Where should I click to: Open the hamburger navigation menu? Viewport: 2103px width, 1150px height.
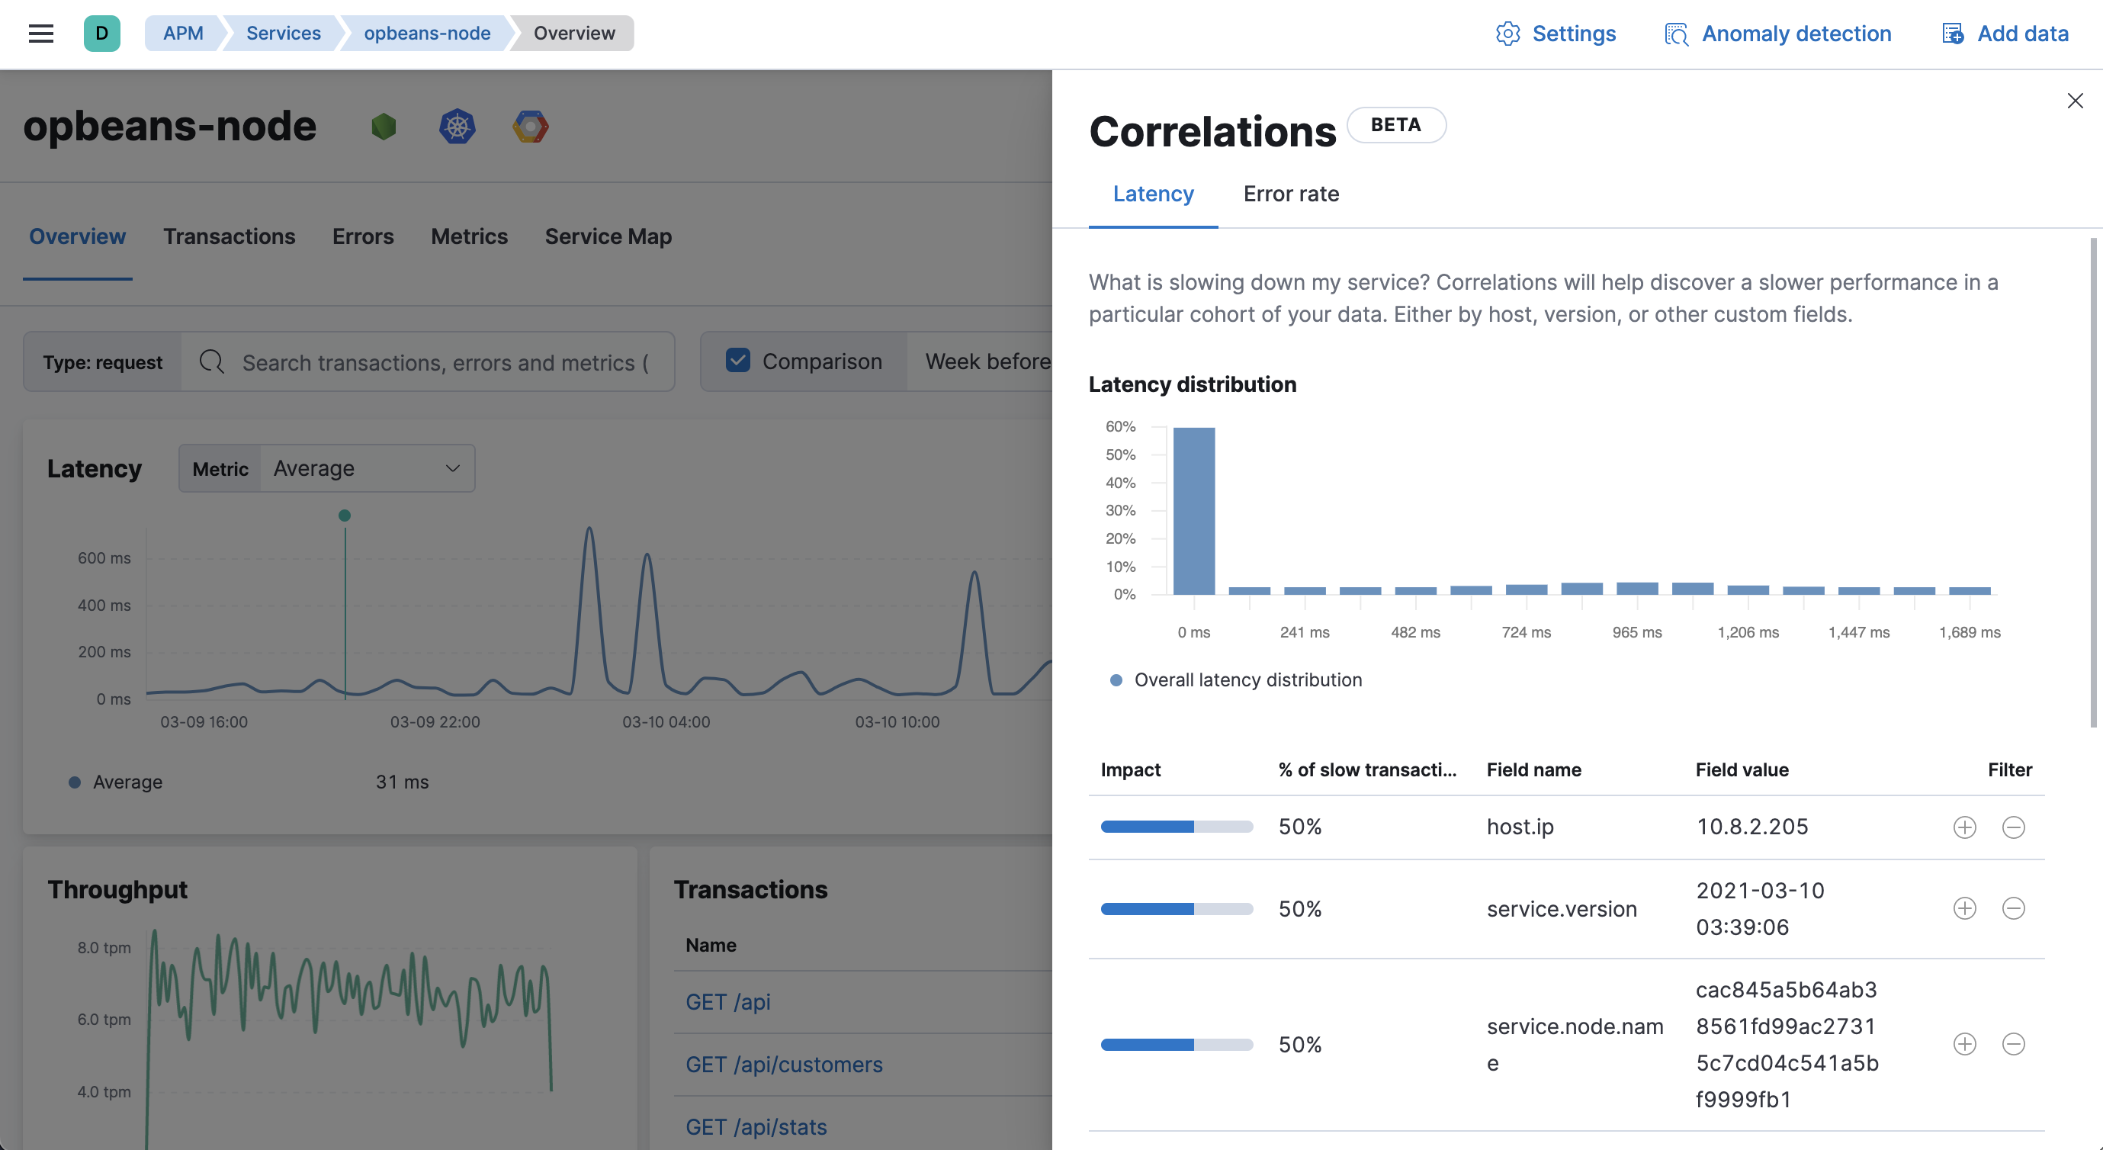pos(41,34)
